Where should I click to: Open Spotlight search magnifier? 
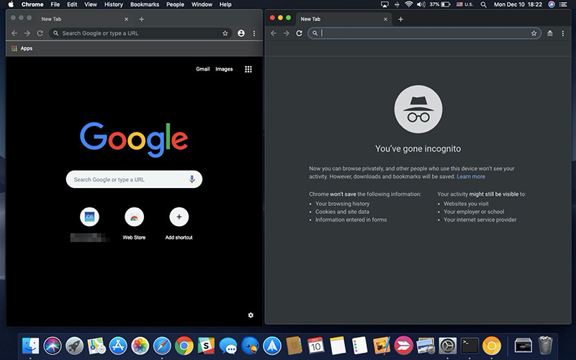click(x=483, y=4)
